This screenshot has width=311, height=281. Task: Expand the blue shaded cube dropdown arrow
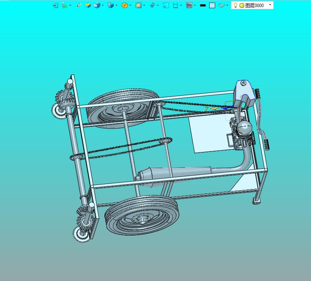coord(103,5)
